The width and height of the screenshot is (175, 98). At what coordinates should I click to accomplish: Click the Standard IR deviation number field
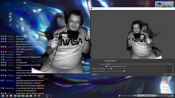(x=170, y=71)
